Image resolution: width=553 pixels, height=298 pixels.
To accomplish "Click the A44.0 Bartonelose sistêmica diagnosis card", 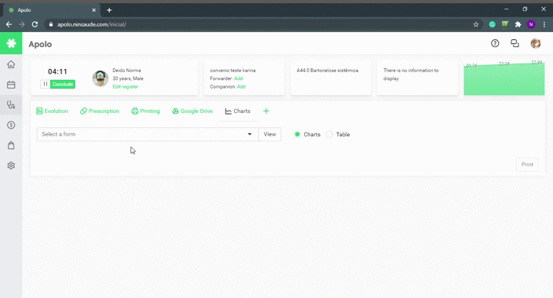I will (x=331, y=78).
